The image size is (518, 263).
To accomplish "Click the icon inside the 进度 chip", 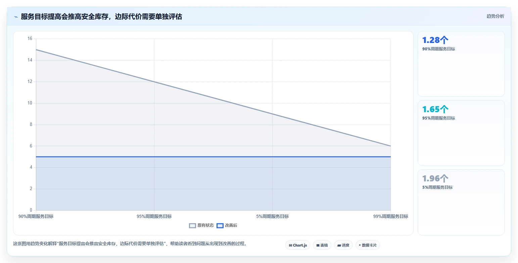I will 339,246.
